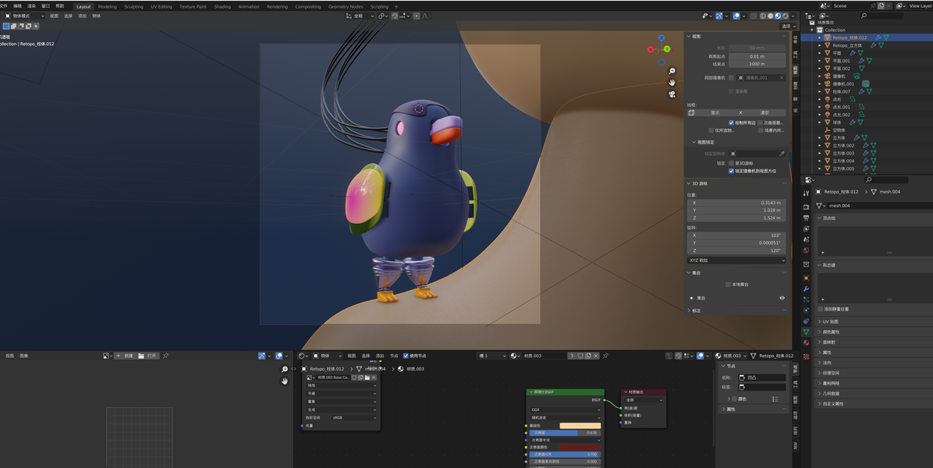
Task: Click the add workspace plus icon
Action: (396, 6)
